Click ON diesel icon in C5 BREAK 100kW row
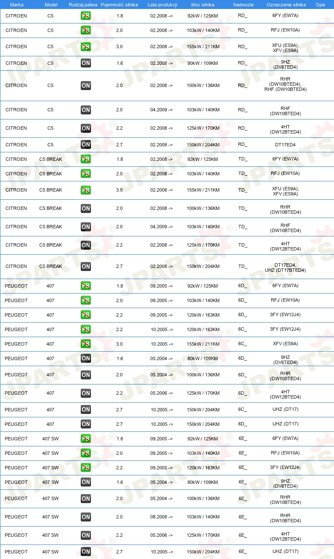The height and width of the screenshot is (559, 334). pyautogui.click(x=86, y=208)
